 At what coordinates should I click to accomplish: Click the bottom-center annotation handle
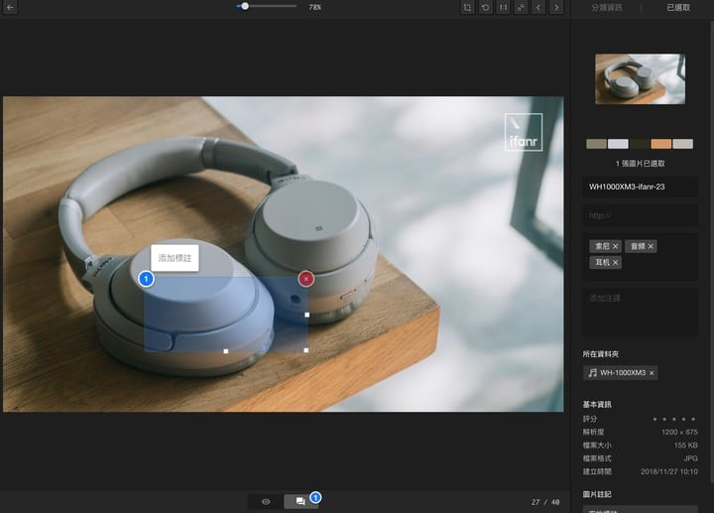click(x=226, y=351)
